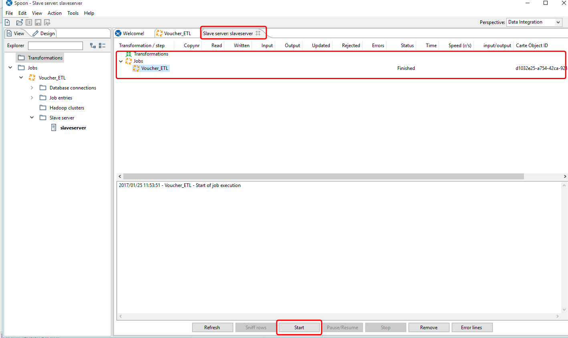568x338 pixels.
Task: Expand the Job entries folder
Action: [x=32, y=97]
